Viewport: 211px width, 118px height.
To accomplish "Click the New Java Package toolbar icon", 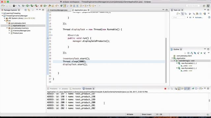I will pyautogui.click(x=41, y=6).
